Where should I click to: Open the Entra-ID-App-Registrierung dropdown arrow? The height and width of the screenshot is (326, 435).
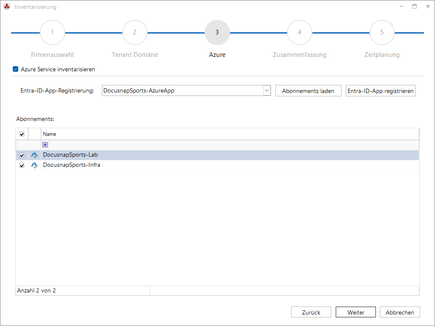[x=267, y=91]
